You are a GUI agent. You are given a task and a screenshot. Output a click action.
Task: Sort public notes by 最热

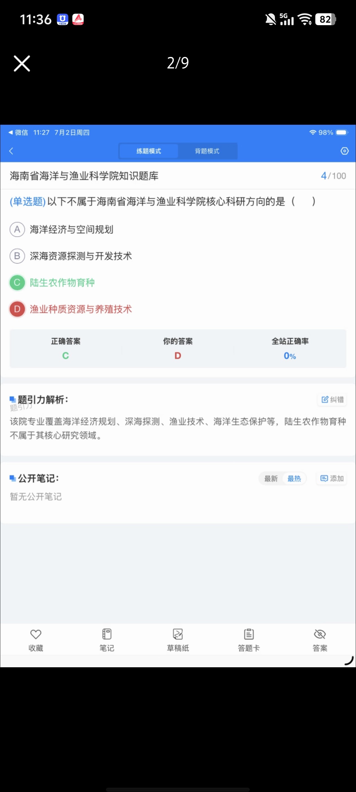[x=294, y=478]
